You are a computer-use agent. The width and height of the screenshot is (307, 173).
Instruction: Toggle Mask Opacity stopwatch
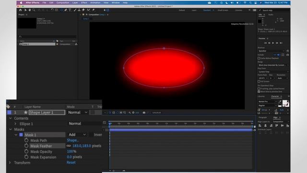[26, 151]
